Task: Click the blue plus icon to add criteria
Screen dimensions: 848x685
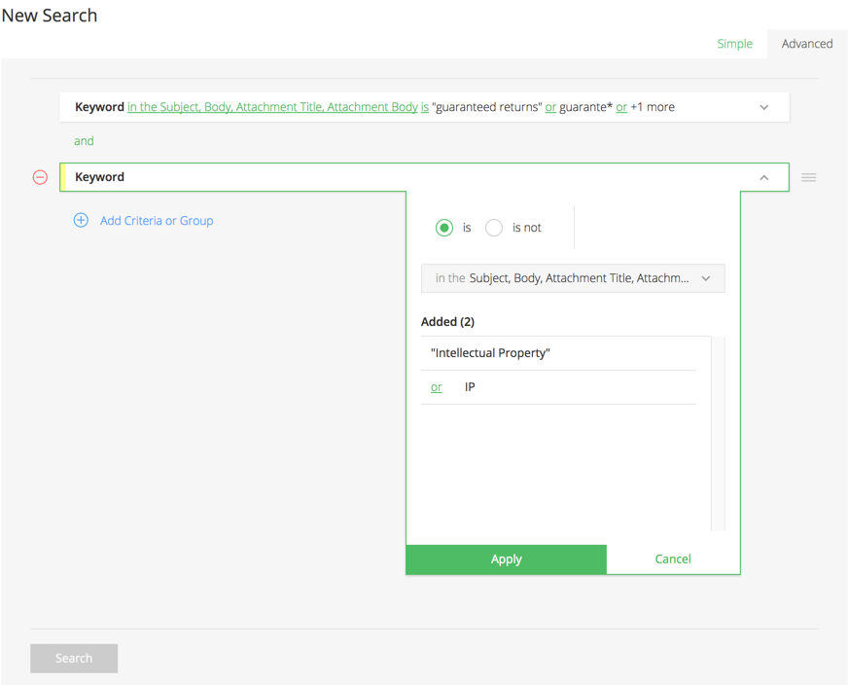Action: coord(81,220)
